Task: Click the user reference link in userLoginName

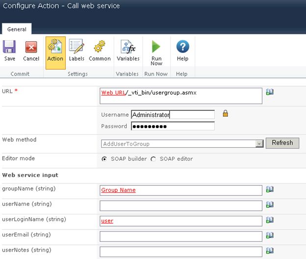Action: coord(107,221)
